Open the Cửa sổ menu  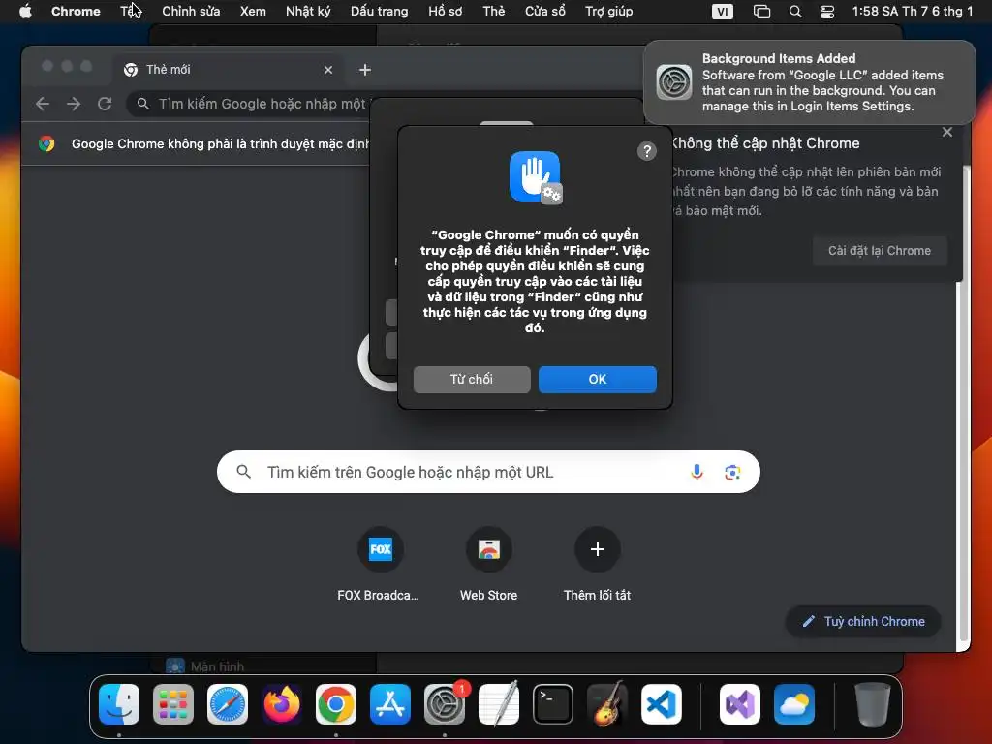[545, 11]
